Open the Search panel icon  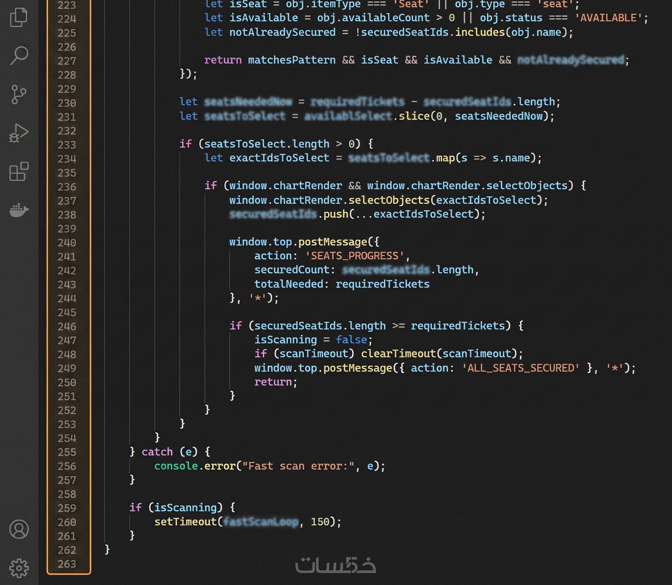click(19, 56)
